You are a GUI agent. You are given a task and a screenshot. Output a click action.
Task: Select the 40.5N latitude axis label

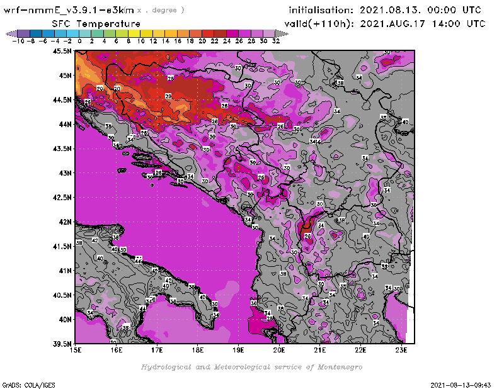click(62, 295)
